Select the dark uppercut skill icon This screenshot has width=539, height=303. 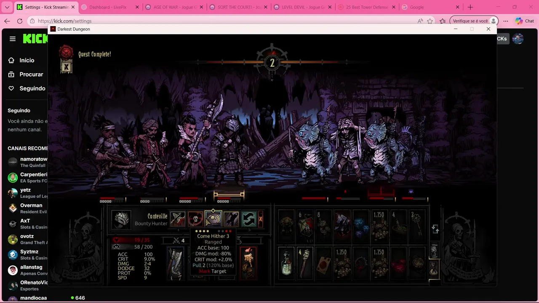coord(231,219)
